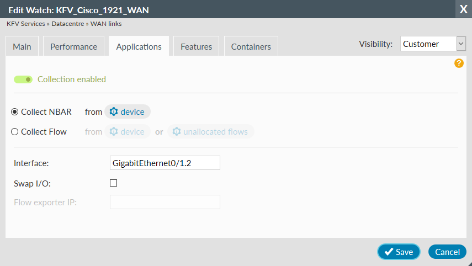Check the Swap I/O checkbox
Screen dimensions: 472x266
(x=114, y=183)
